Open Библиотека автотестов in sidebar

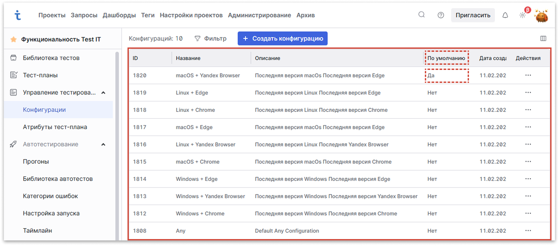pos(58,179)
